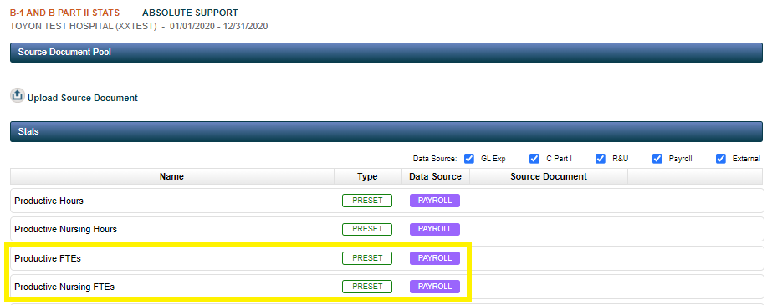The height and width of the screenshot is (305, 772).
Task: Sort by the Data Source column header
Action: 435,176
